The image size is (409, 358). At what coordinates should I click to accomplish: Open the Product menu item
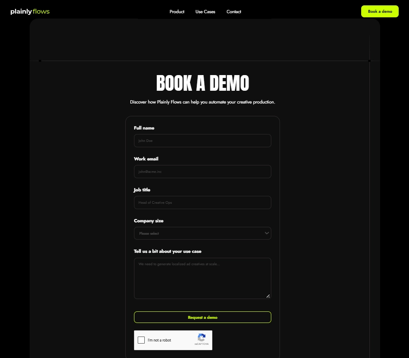point(177,12)
